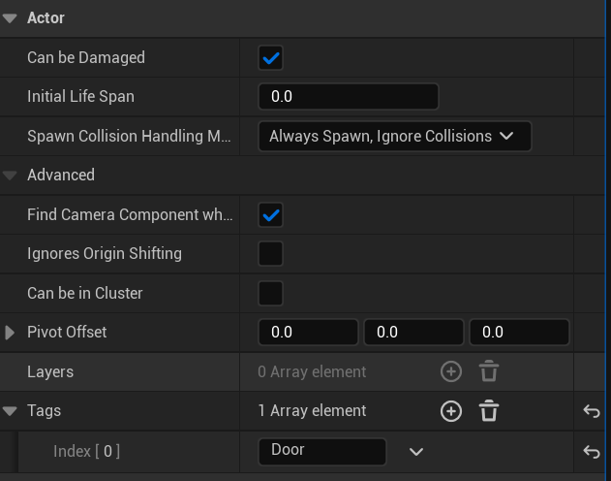
Task: Open Index 0 element options chevron
Action: [415, 452]
